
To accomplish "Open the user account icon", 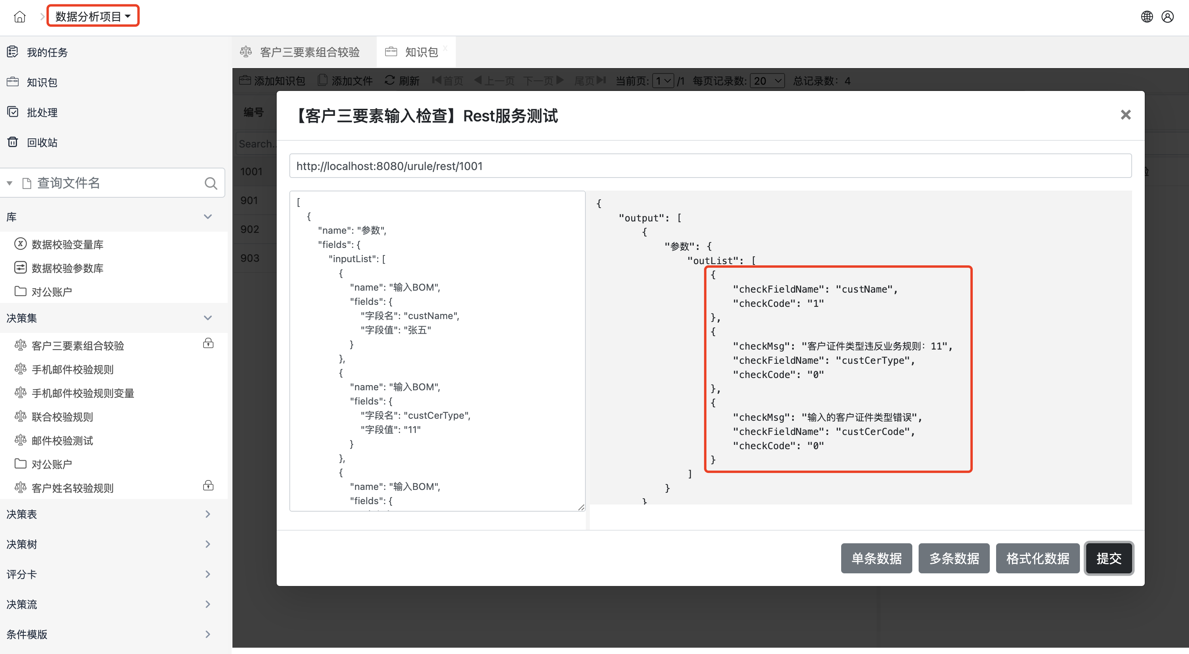I will pyautogui.click(x=1168, y=17).
